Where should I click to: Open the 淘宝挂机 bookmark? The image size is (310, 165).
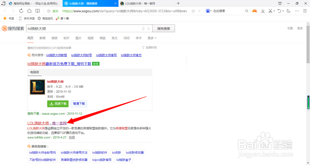45,18
